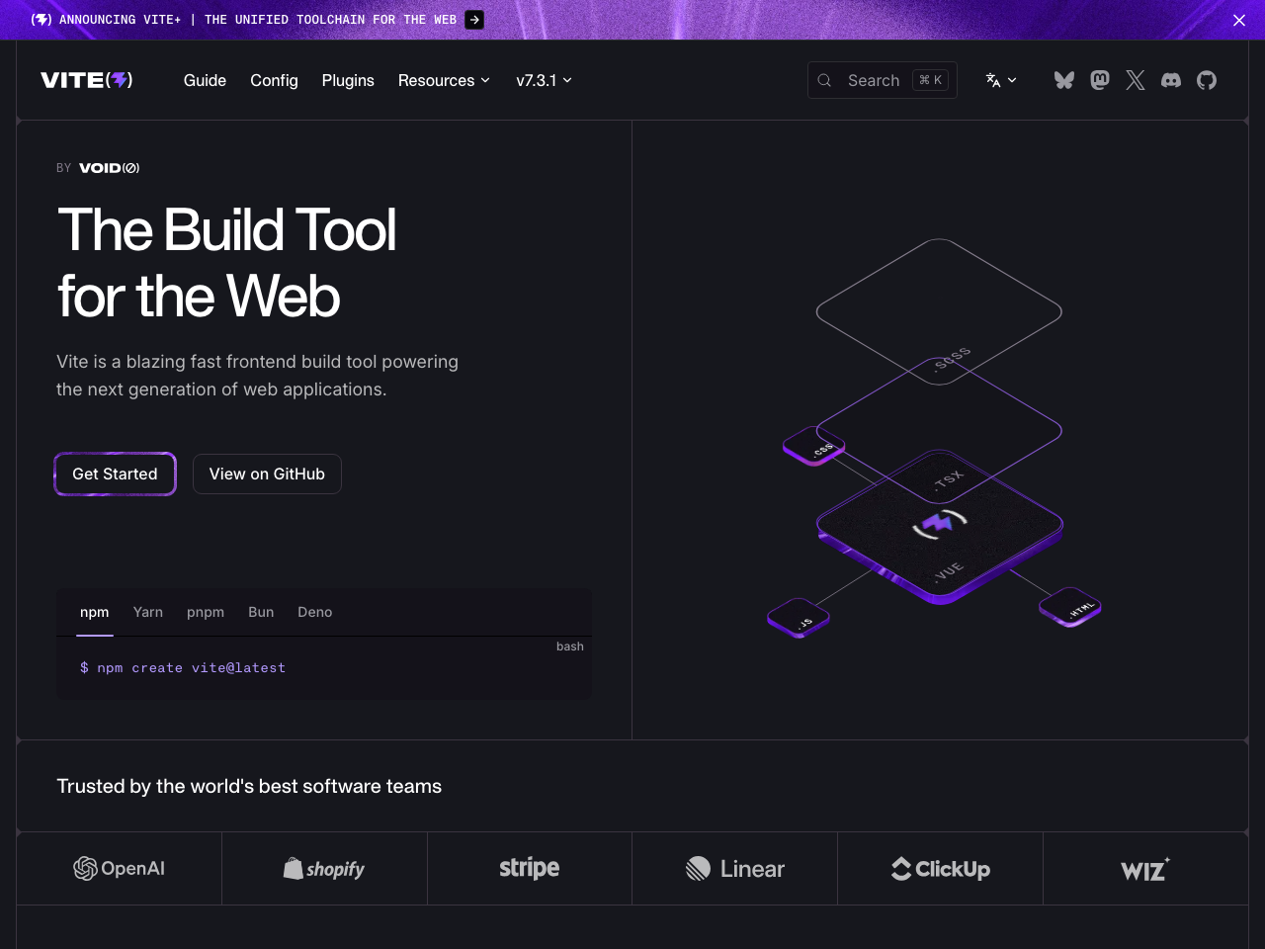
Task: Open the search magnifier in the navbar
Action: pyautogui.click(x=824, y=80)
